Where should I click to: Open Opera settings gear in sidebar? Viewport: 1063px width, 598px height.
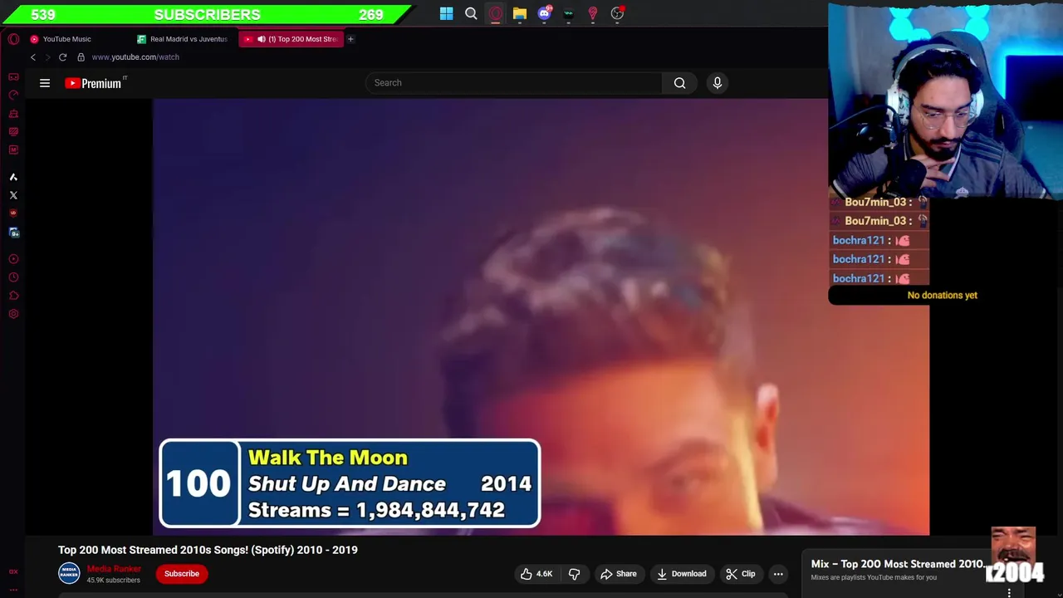point(13,314)
